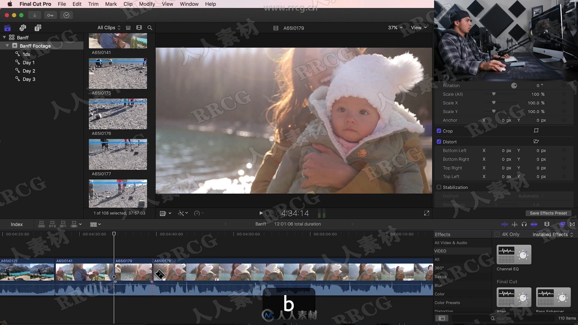Toggle solo headphones icon
The width and height of the screenshot is (578, 325).
tap(524, 224)
